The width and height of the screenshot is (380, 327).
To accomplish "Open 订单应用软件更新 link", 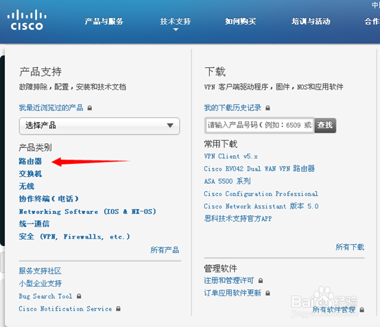I will pos(233,293).
